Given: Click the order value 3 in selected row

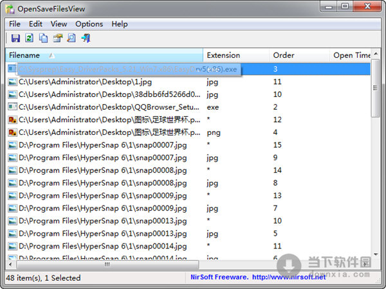Looking at the screenshot, I should pos(275,69).
